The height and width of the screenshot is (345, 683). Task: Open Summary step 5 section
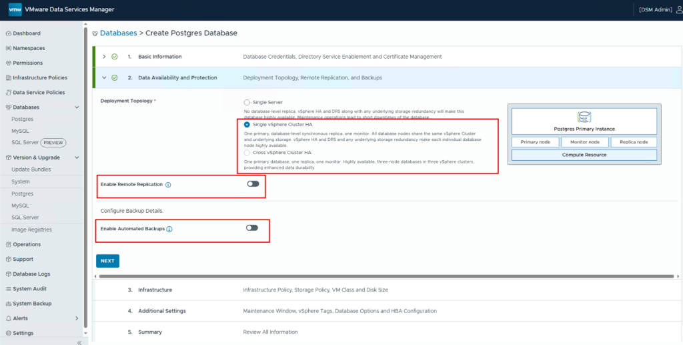pyautogui.click(x=388, y=332)
